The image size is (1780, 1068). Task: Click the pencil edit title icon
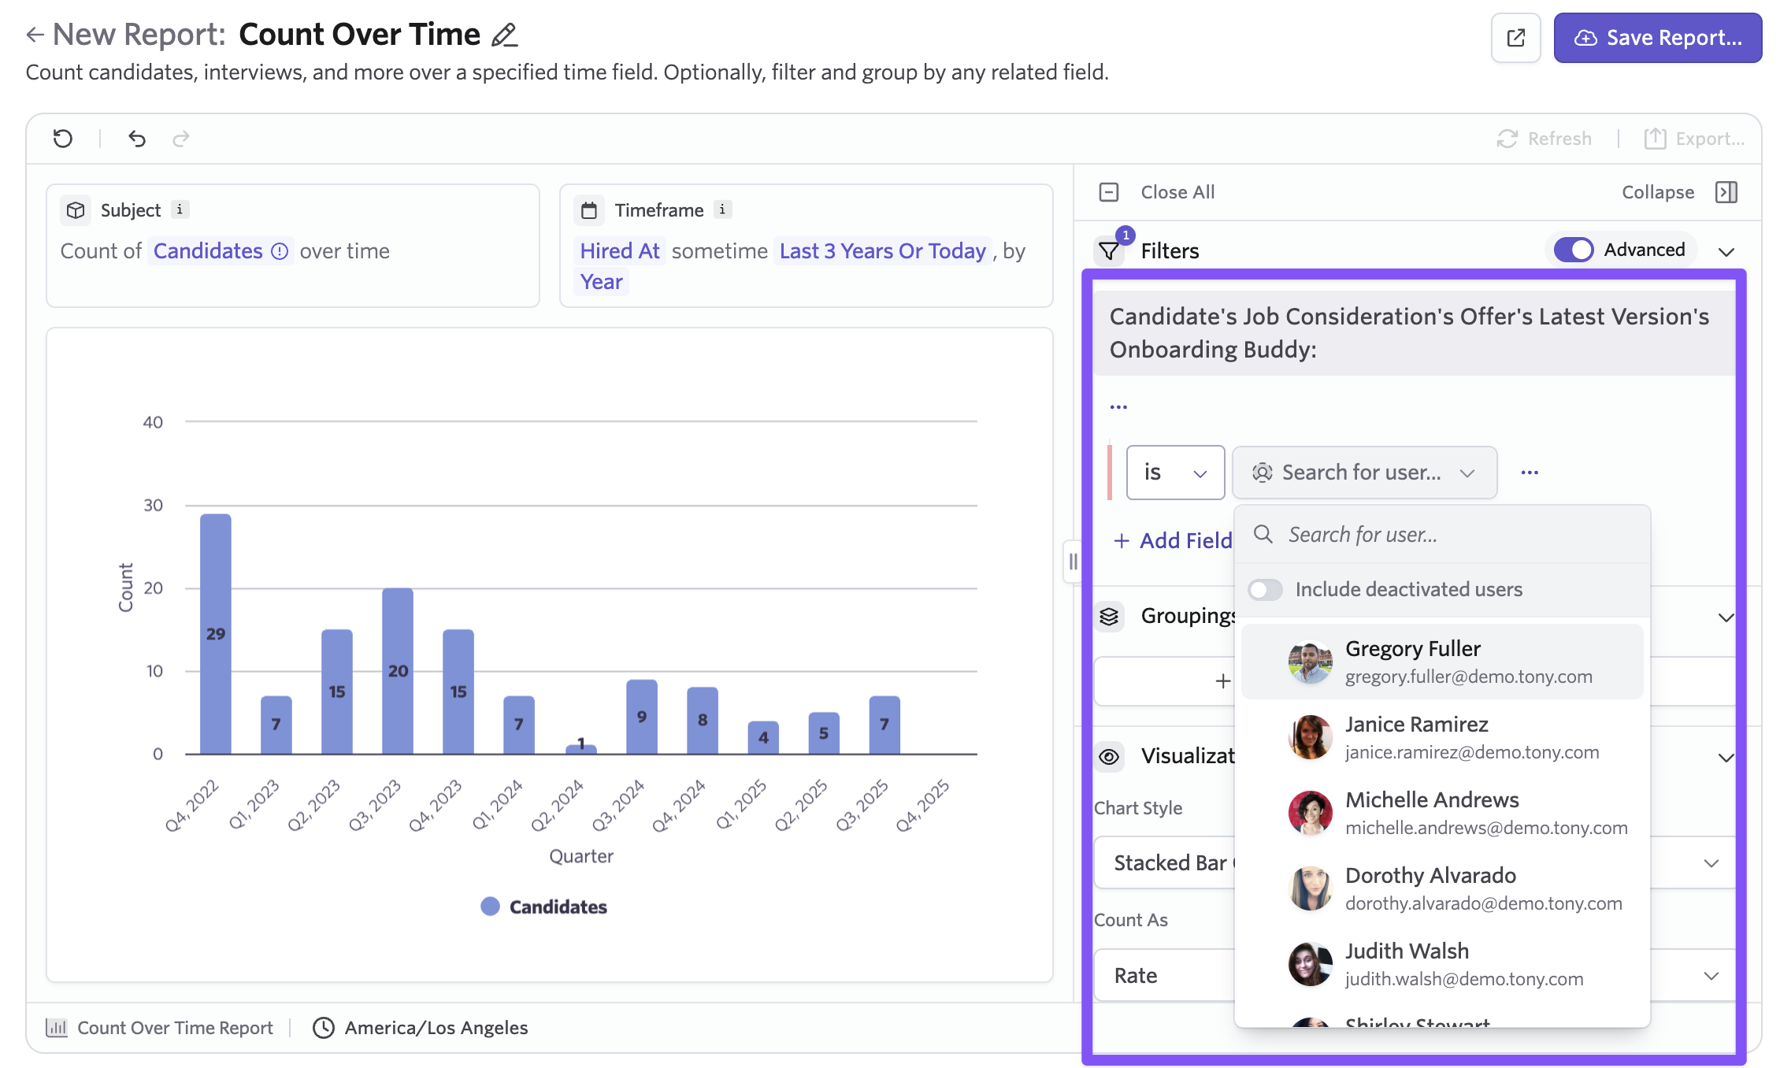504,35
